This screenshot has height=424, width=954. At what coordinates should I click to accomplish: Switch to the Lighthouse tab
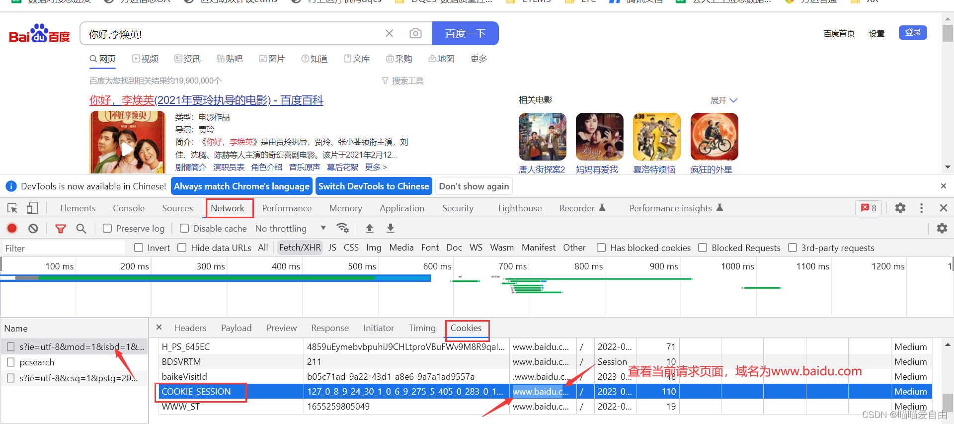(x=520, y=208)
